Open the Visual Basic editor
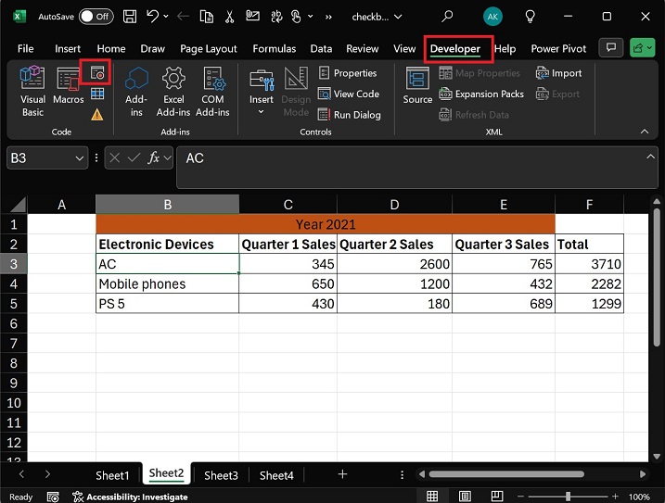 click(32, 91)
